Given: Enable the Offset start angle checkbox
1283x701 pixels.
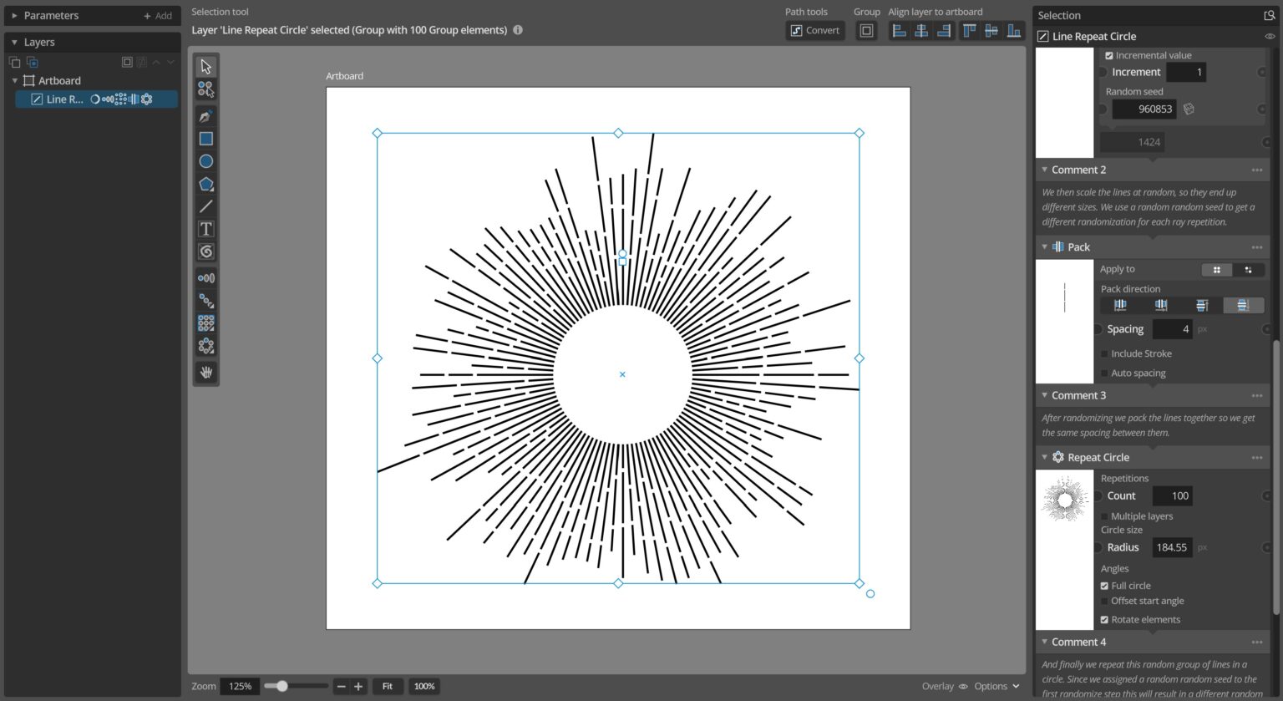Looking at the screenshot, I should 1104,600.
